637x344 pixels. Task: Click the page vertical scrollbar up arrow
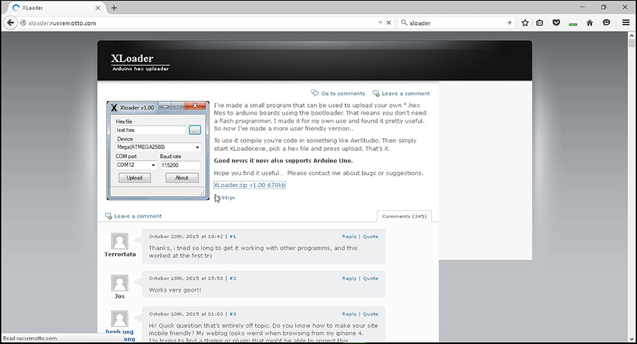point(632,35)
